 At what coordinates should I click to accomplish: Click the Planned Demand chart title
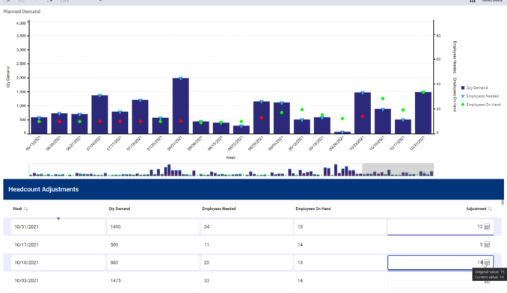coord(22,12)
